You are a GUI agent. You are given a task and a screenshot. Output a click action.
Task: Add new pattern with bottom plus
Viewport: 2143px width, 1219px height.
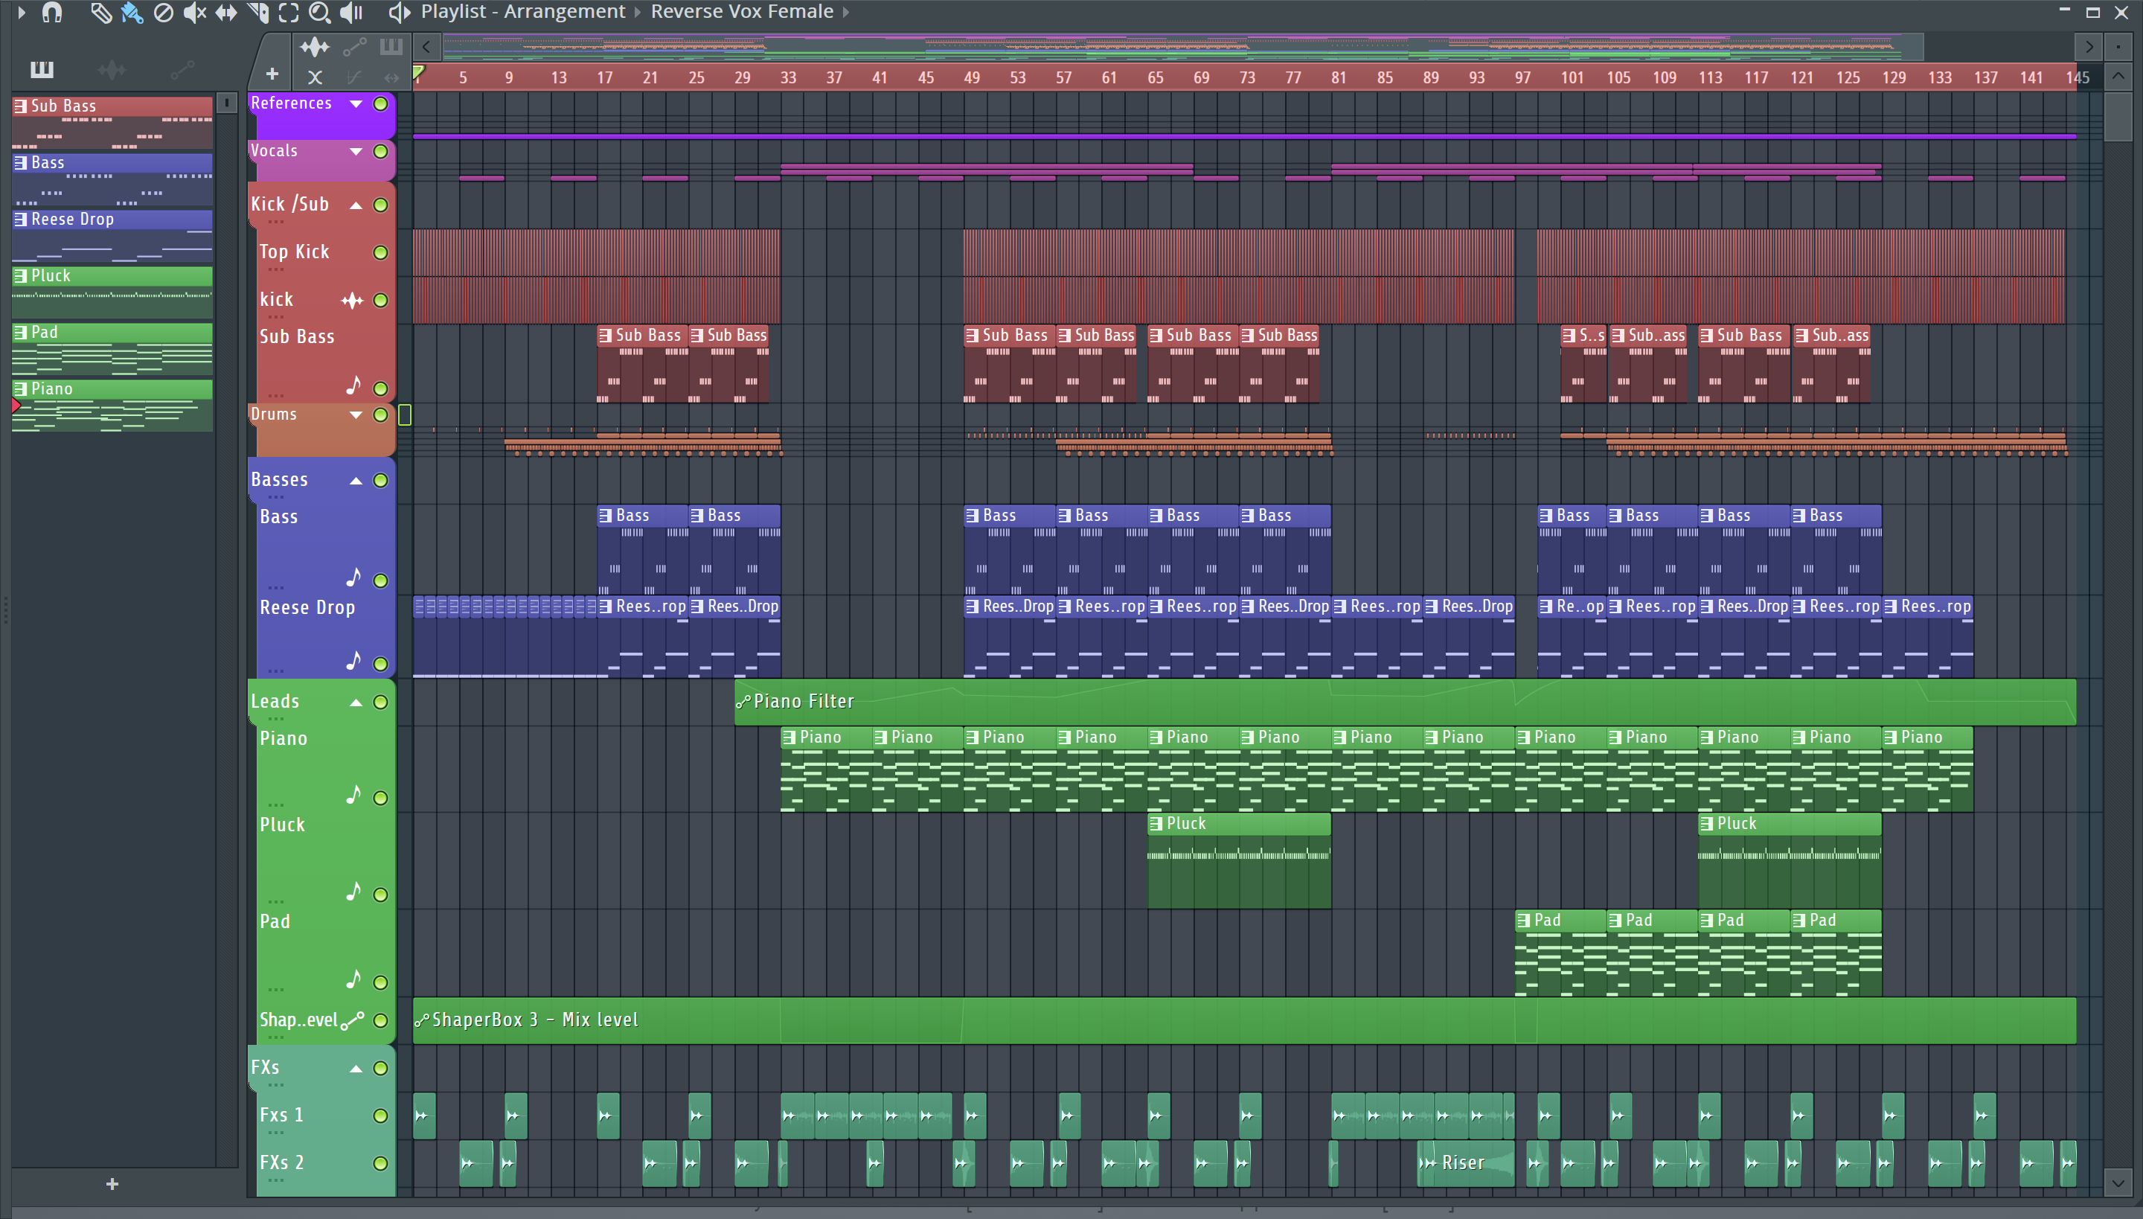(112, 1184)
